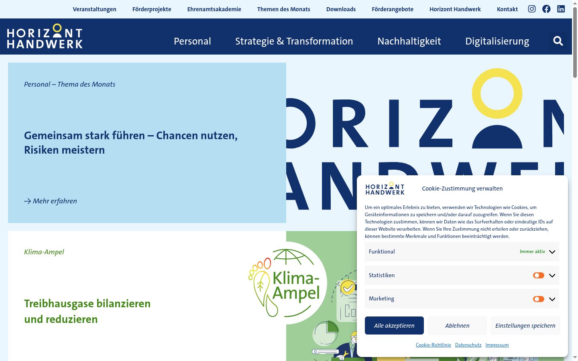578x361 pixels.
Task: Click the page vertical scrollbar thumb
Action: point(575,42)
